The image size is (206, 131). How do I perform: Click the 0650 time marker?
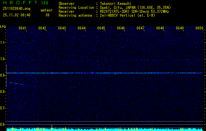click(x=199, y=28)
